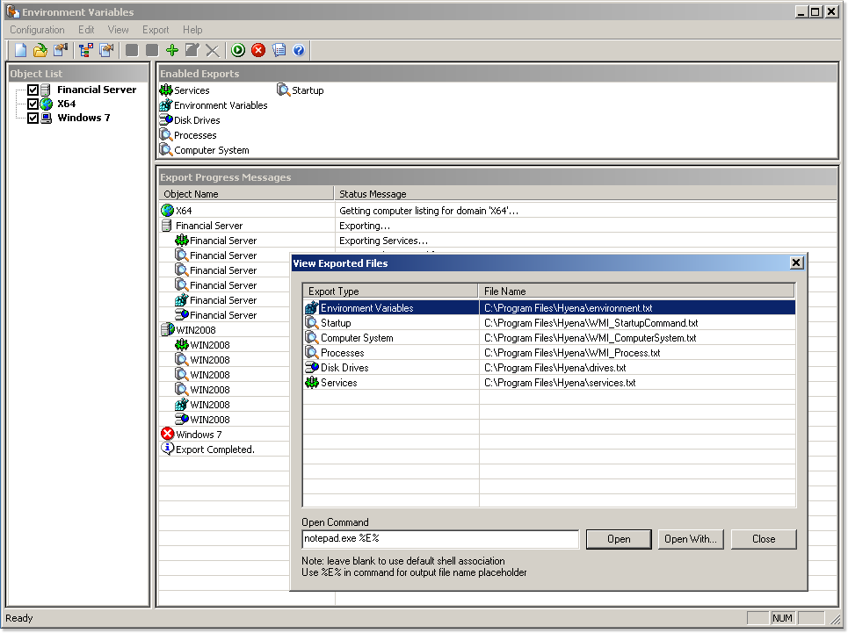Click inside the Open Command text field
This screenshot has height=633, width=848.
(x=439, y=539)
